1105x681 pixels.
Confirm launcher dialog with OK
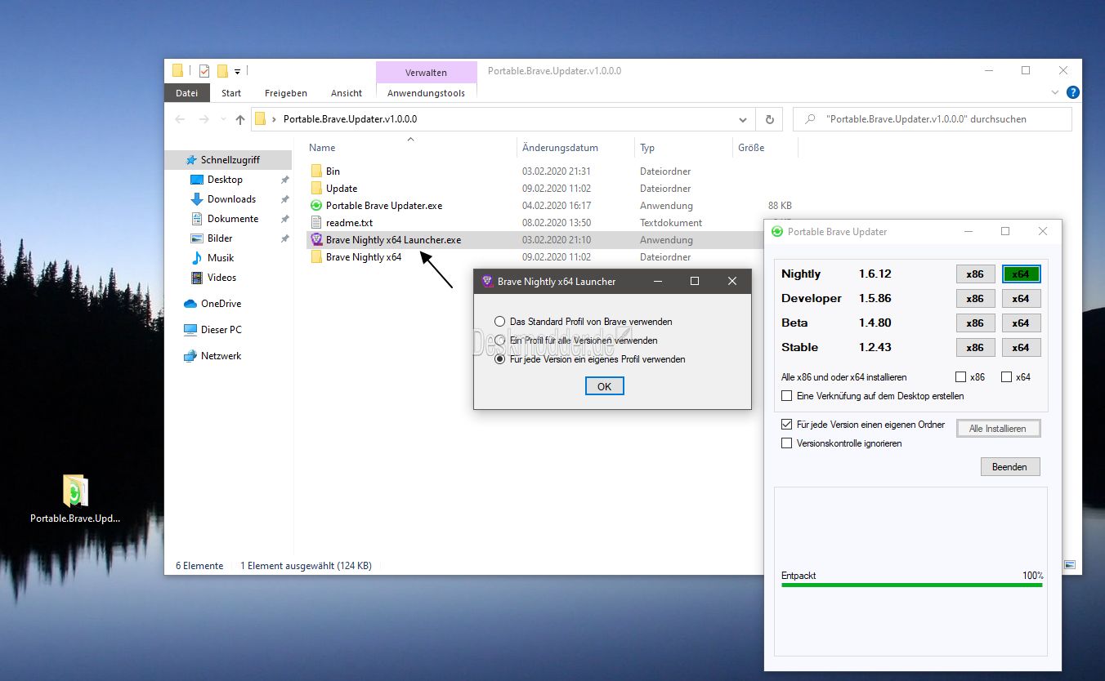click(604, 386)
